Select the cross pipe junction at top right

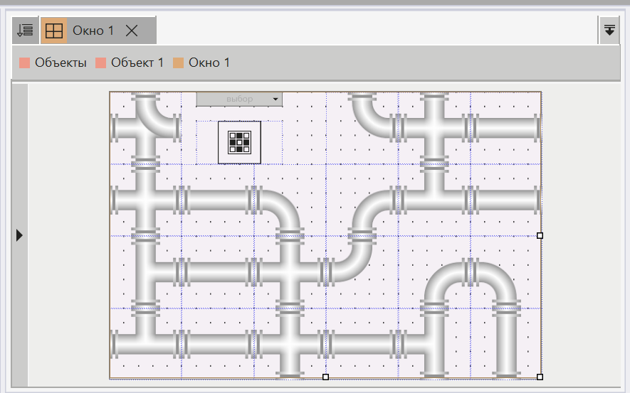[433, 129]
